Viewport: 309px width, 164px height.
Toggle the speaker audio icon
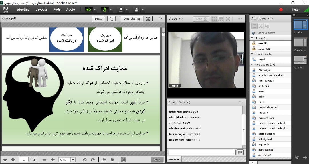click(88, 9)
